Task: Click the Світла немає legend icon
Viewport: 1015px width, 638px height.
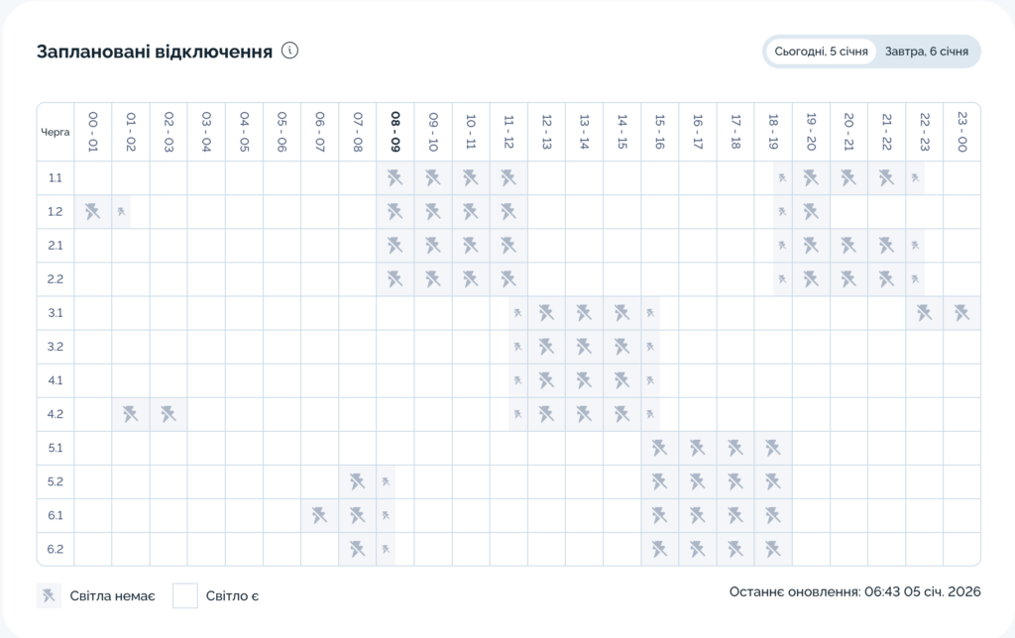Action: [49, 595]
